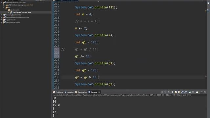The image size is (210, 118).
Task: Click the RestAssuredScript project icon
Action: click(4, 22)
